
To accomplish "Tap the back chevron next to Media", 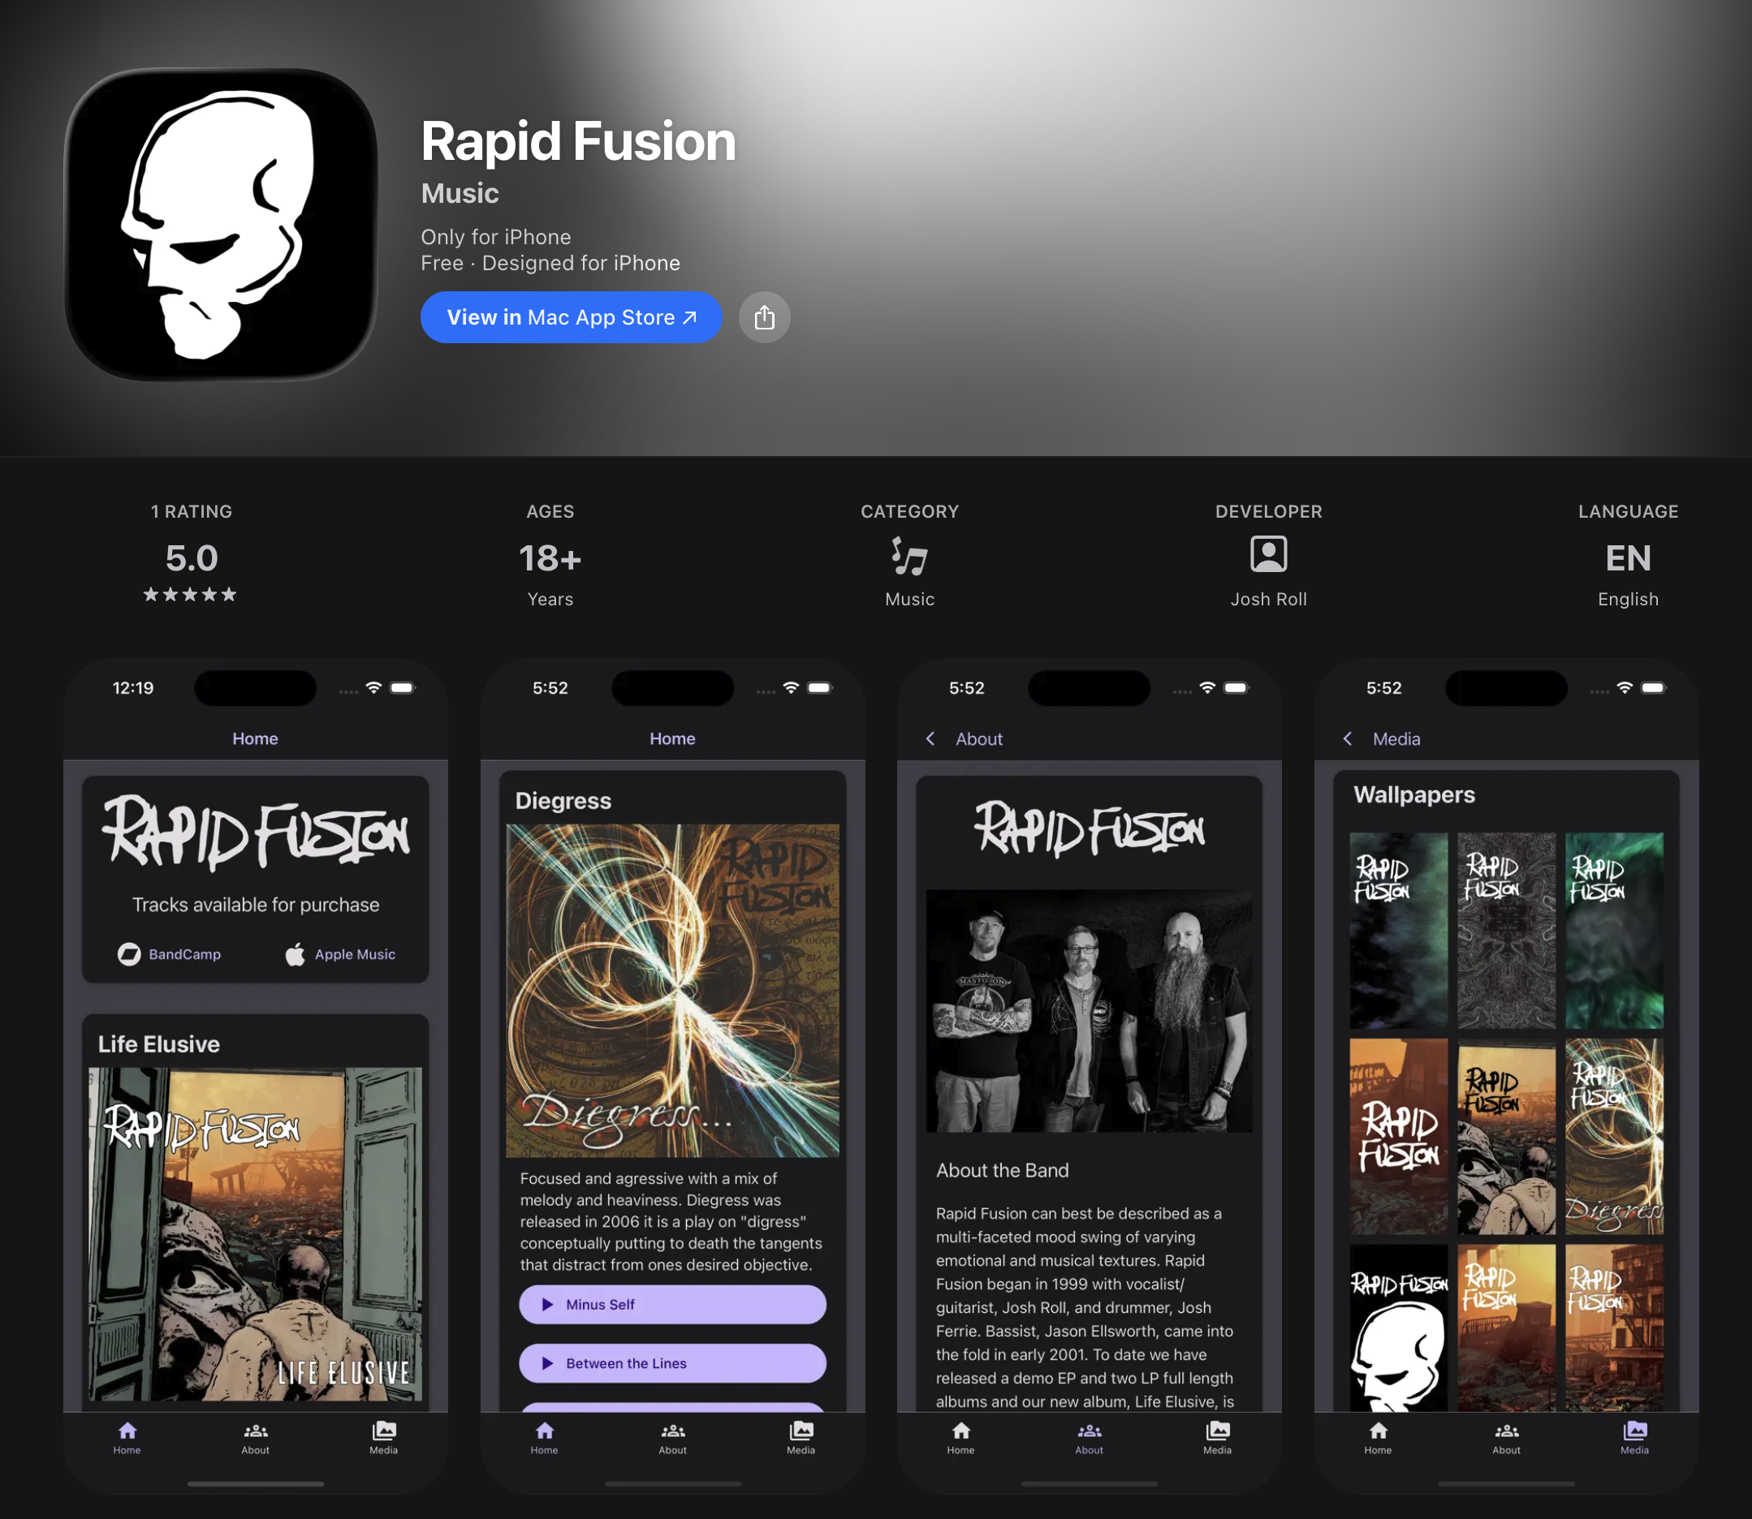I will (1348, 738).
